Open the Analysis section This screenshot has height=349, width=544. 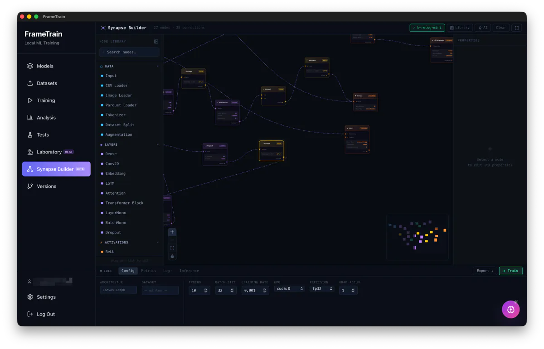coord(56,118)
